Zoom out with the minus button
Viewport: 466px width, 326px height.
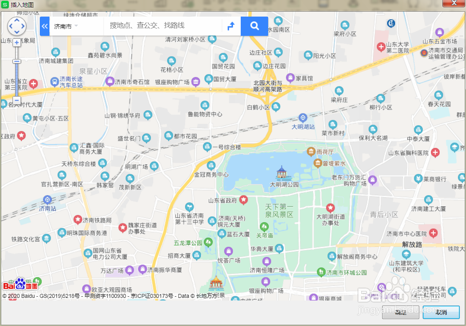pos(17,100)
